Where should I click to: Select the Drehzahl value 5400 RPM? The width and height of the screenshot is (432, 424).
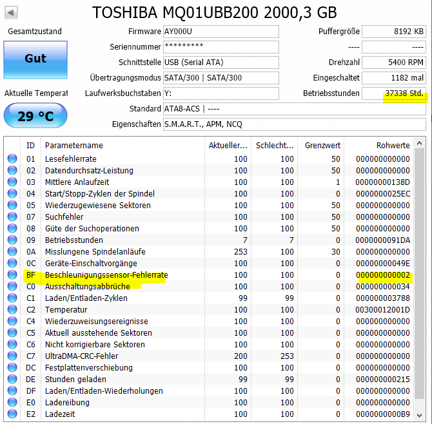click(394, 63)
